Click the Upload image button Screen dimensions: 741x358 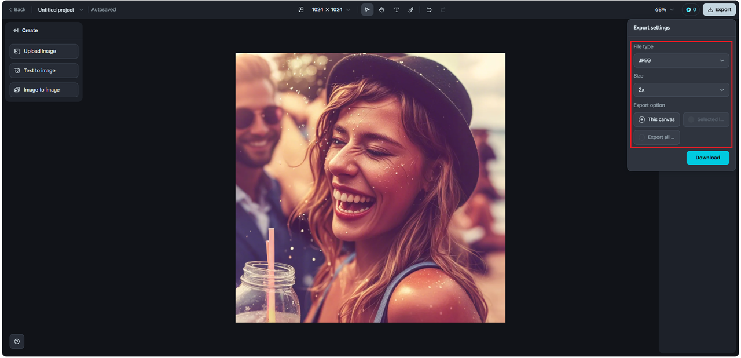coord(44,52)
